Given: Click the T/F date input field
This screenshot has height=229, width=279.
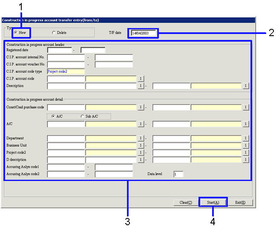Looking at the screenshot, I should (144, 33).
